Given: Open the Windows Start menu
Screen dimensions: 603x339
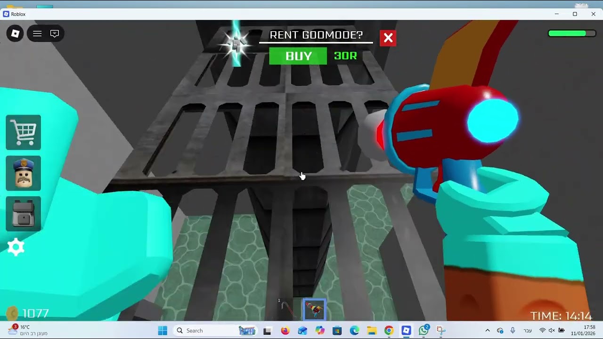Looking at the screenshot, I should (x=163, y=331).
